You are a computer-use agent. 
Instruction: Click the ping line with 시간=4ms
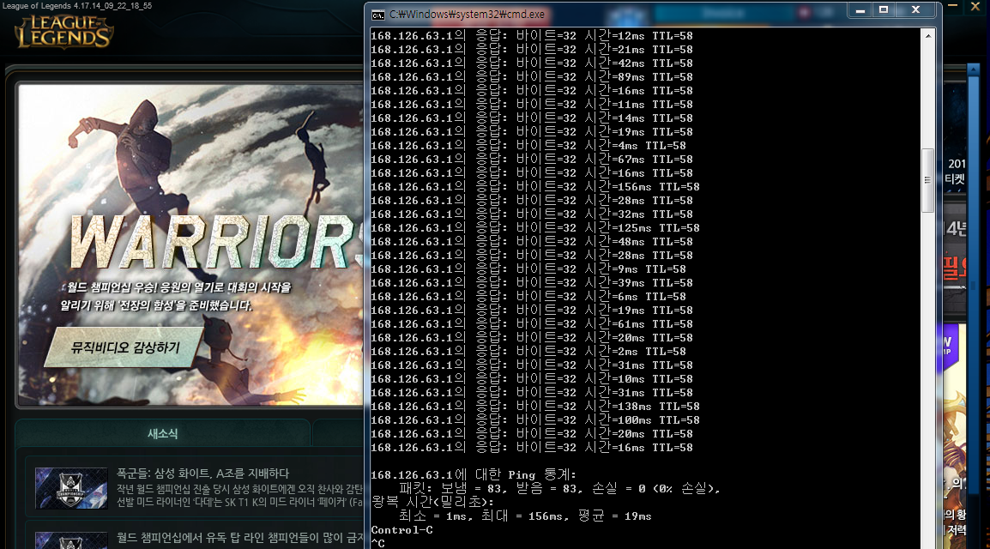click(x=528, y=146)
